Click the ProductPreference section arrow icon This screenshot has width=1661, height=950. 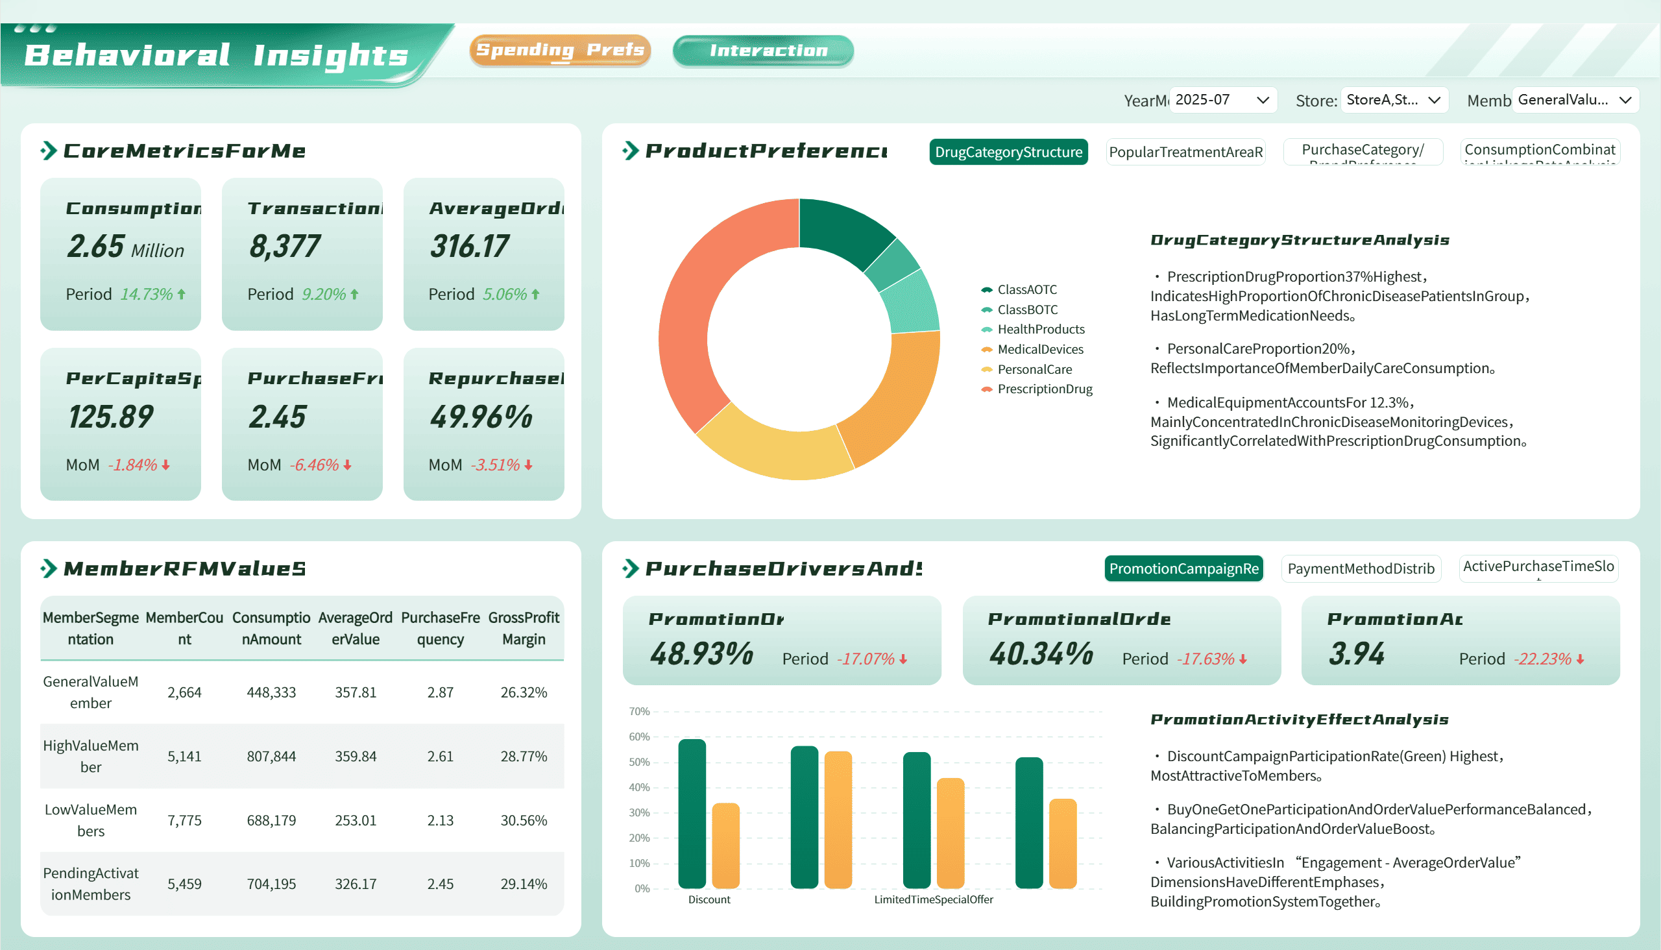(630, 151)
